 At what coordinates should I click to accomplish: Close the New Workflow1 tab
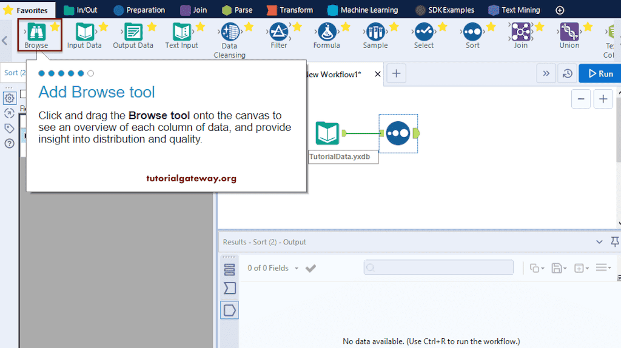click(377, 74)
